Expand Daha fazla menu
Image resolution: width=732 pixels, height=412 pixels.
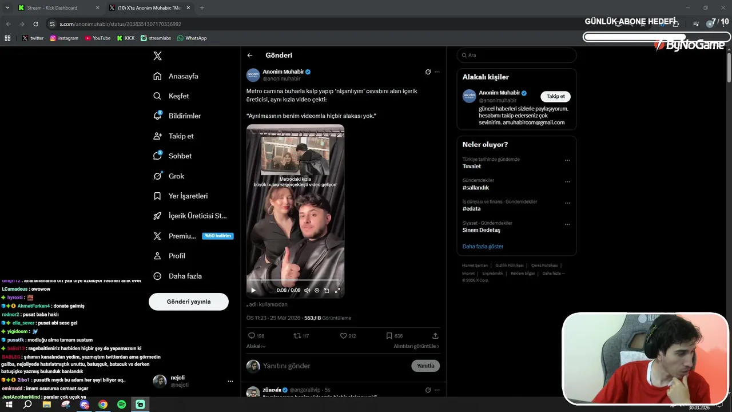coord(178,276)
